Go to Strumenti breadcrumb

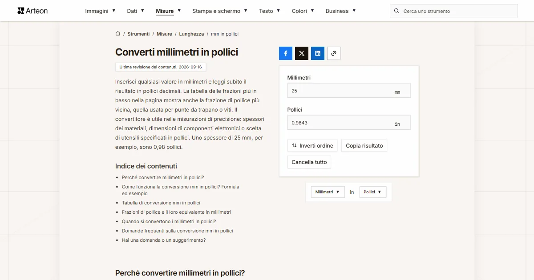pos(138,34)
